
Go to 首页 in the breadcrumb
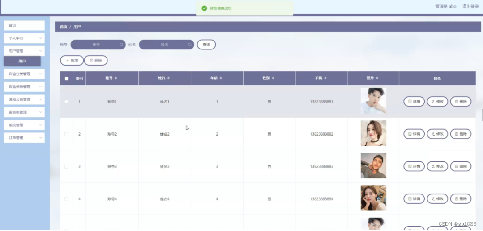[x=64, y=27]
